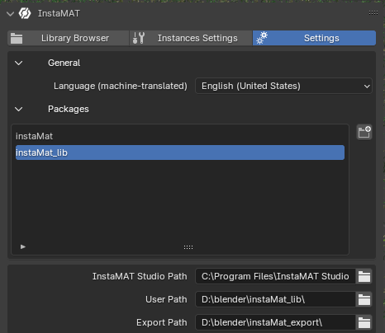385x333 pixels.
Task: Open the Language dropdown
Action: [x=283, y=86]
